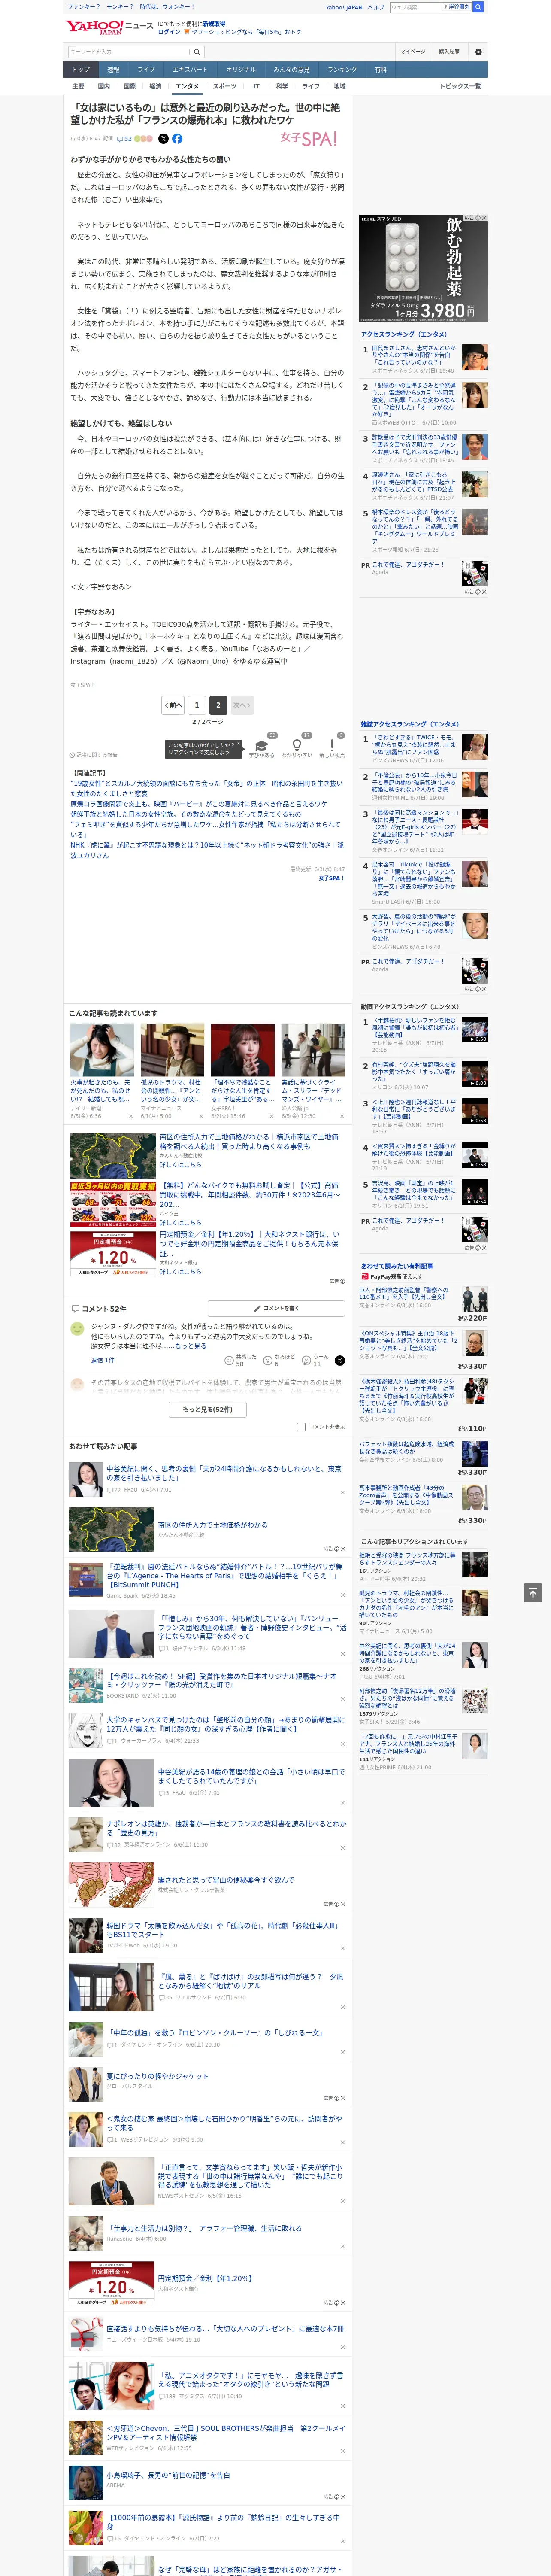Select the 国際 category

[x=129, y=87]
